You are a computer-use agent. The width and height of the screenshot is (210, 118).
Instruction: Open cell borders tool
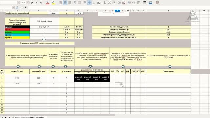[x=139, y=3]
